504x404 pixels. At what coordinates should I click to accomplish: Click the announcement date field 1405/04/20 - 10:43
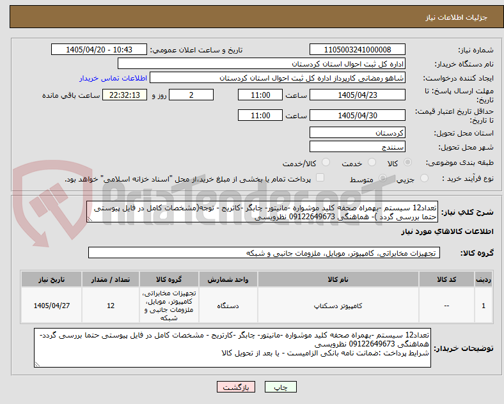coord(99,49)
